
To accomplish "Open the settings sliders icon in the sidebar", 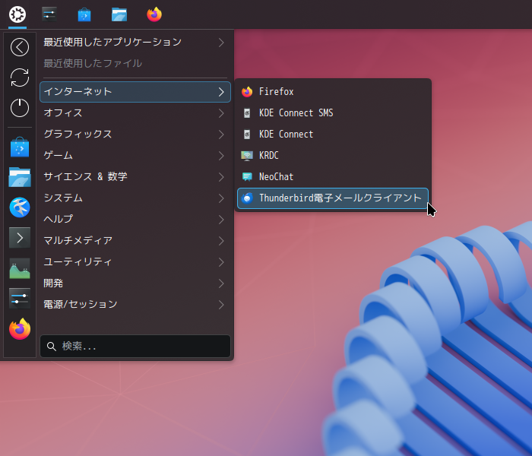I will point(20,299).
